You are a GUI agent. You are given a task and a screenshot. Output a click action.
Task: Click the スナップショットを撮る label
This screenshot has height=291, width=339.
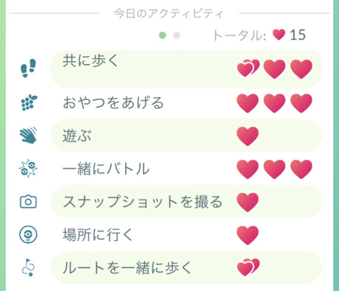(x=142, y=202)
